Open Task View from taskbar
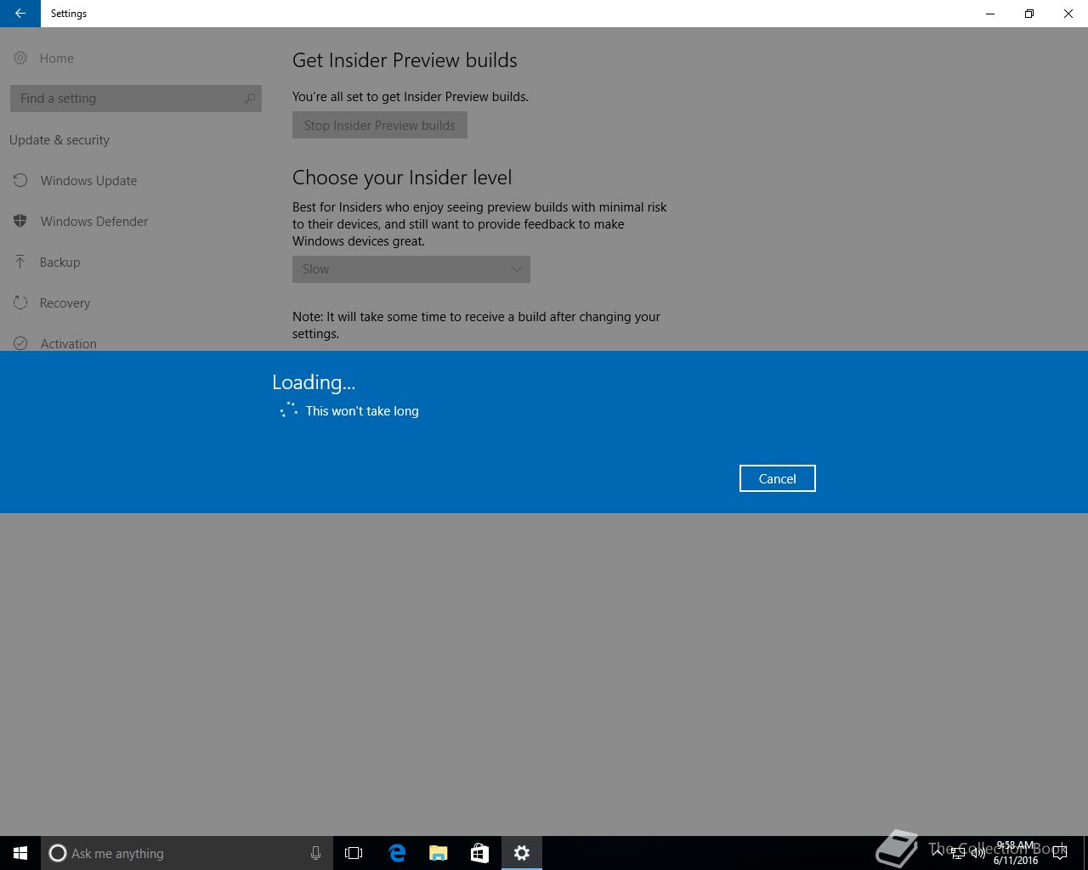This screenshot has width=1088, height=870. pyautogui.click(x=354, y=853)
